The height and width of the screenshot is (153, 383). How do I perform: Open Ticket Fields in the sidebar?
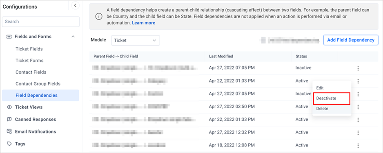[29, 49]
